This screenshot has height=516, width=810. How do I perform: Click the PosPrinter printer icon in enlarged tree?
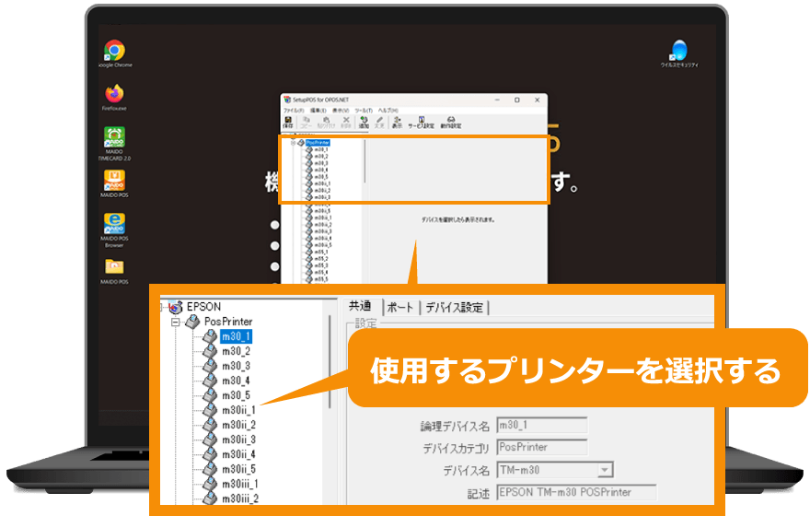[192, 322]
